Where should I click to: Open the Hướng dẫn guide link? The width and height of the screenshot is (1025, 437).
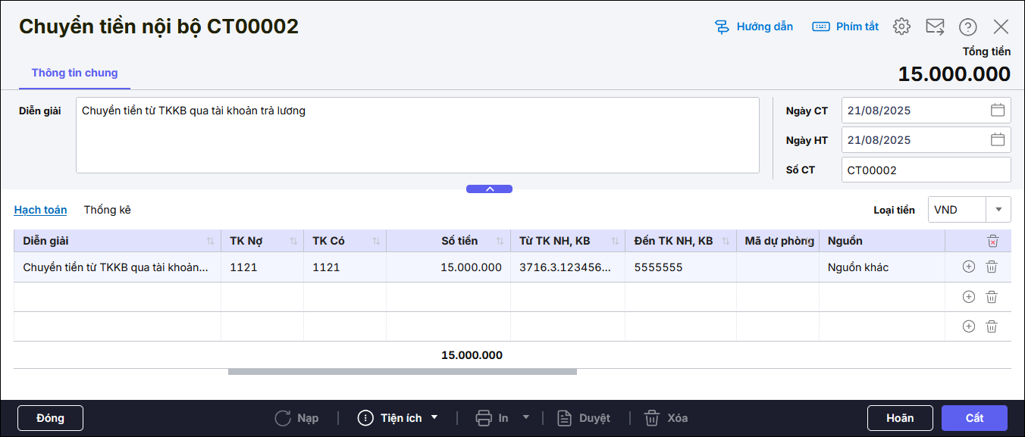[x=754, y=27]
